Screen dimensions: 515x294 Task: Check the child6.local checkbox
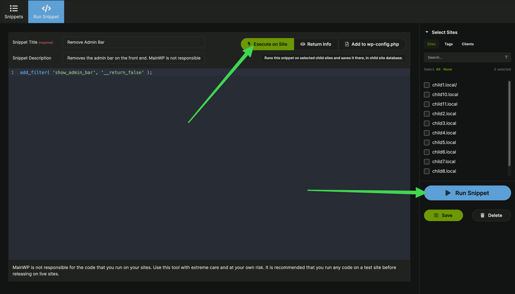pos(427,152)
